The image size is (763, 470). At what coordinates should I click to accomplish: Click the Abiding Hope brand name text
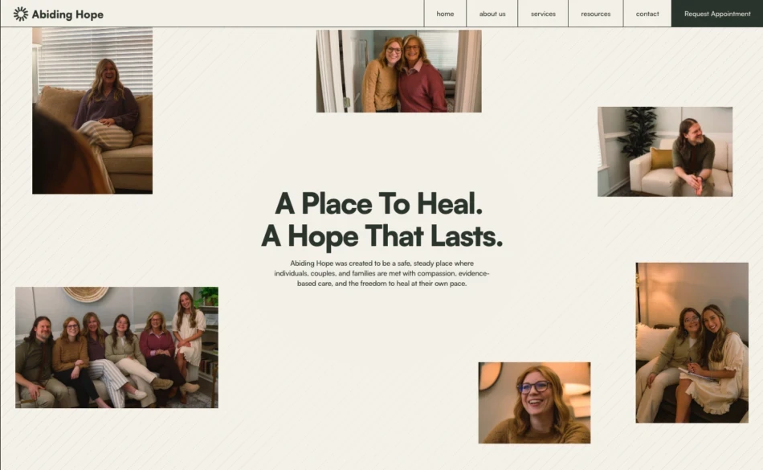tap(67, 14)
